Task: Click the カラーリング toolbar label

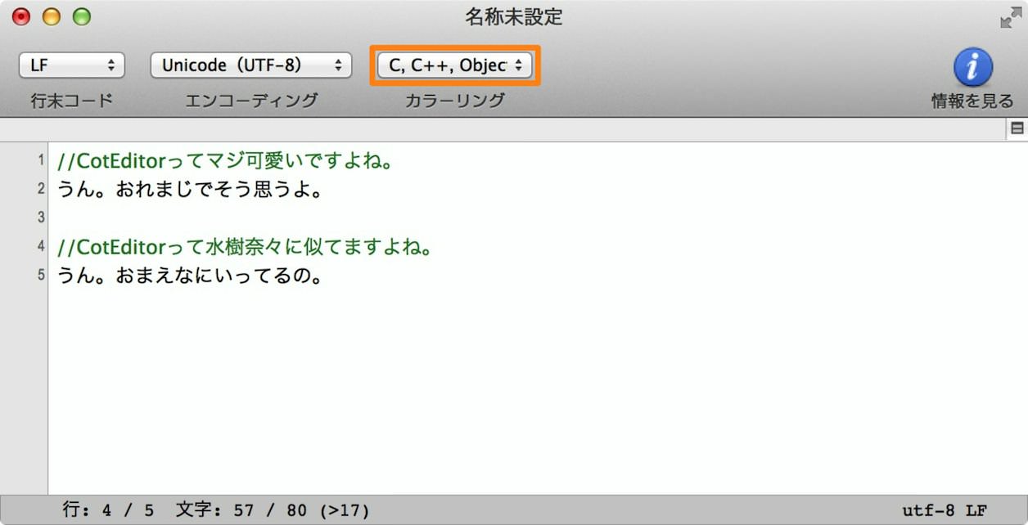Action: [x=455, y=101]
